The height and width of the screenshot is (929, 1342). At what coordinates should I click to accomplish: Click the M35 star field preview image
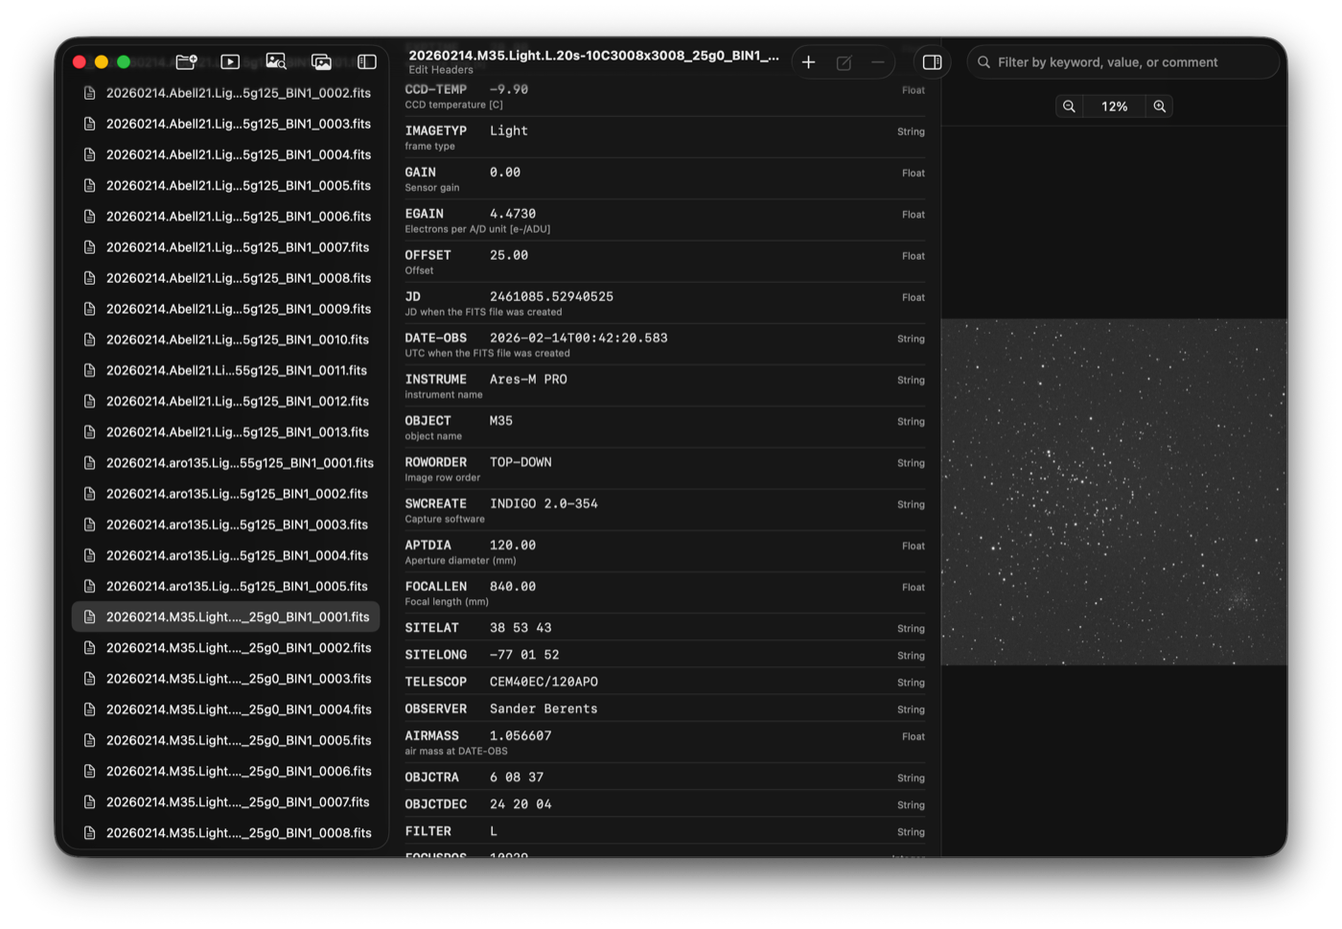click(x=1114, y=492)
